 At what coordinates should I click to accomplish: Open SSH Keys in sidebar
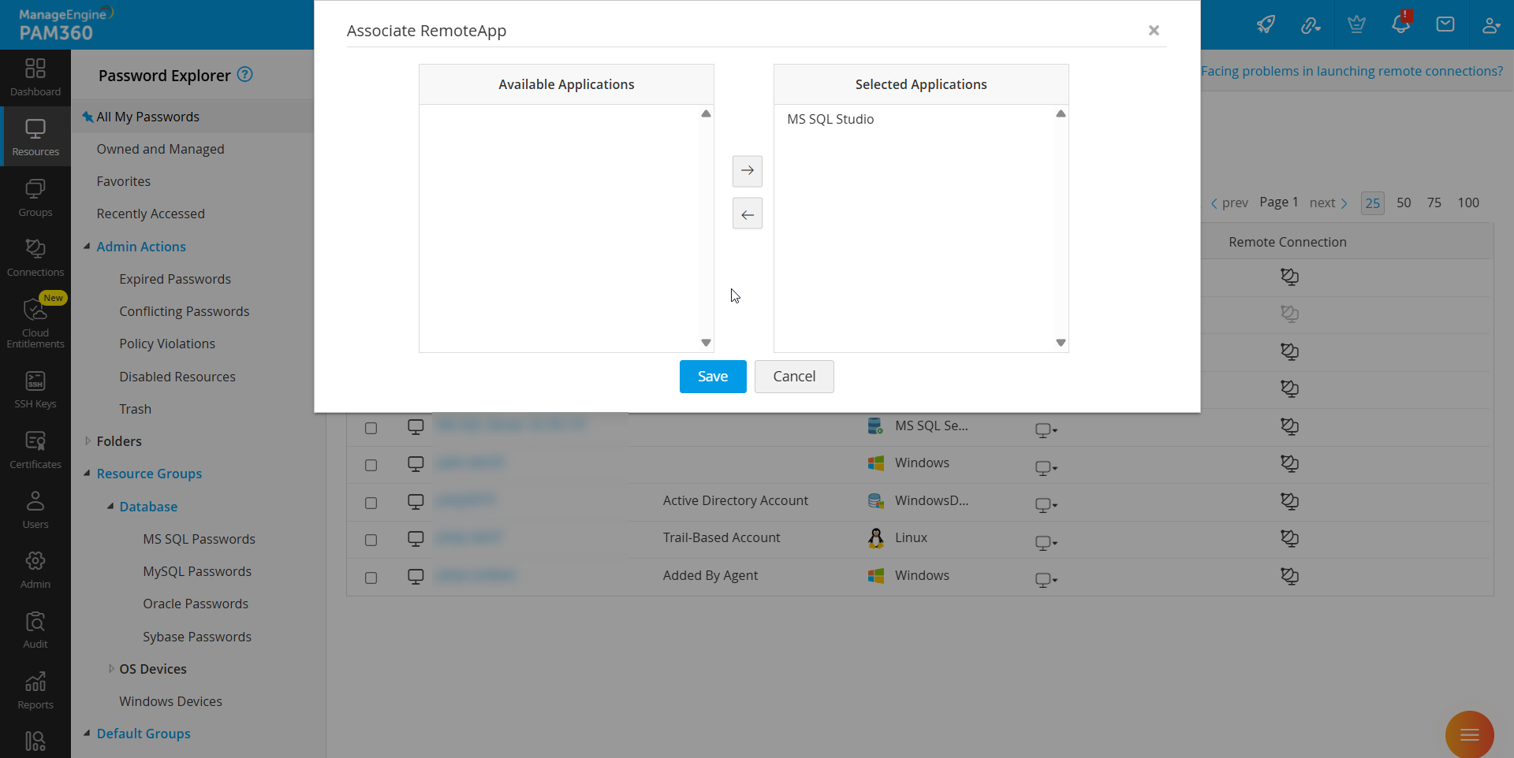[35, 389]
